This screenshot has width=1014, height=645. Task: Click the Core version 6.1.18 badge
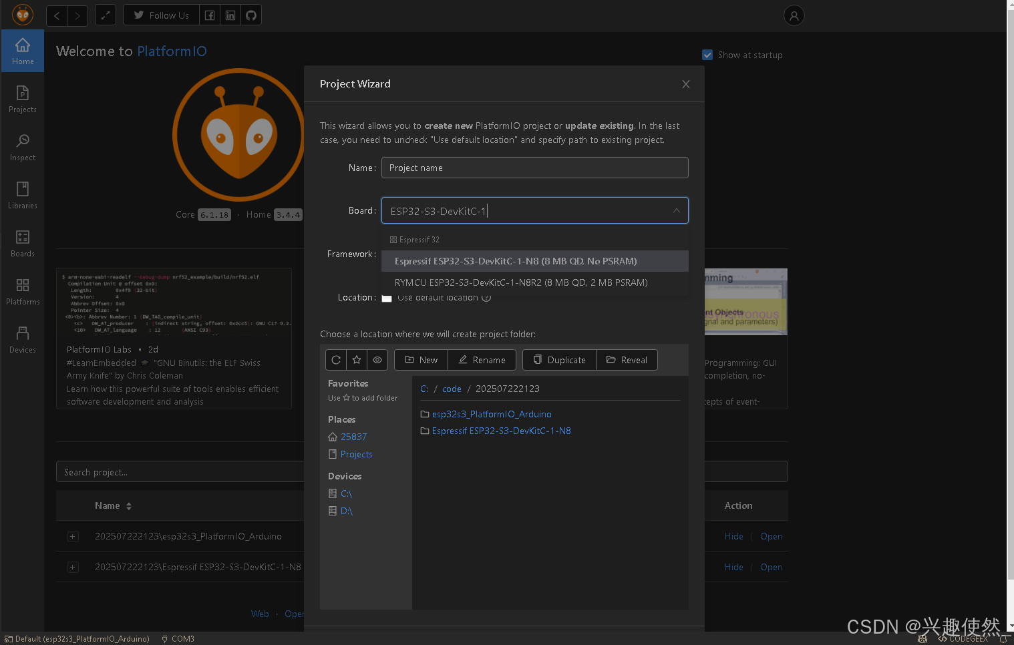tap(214, 215)
